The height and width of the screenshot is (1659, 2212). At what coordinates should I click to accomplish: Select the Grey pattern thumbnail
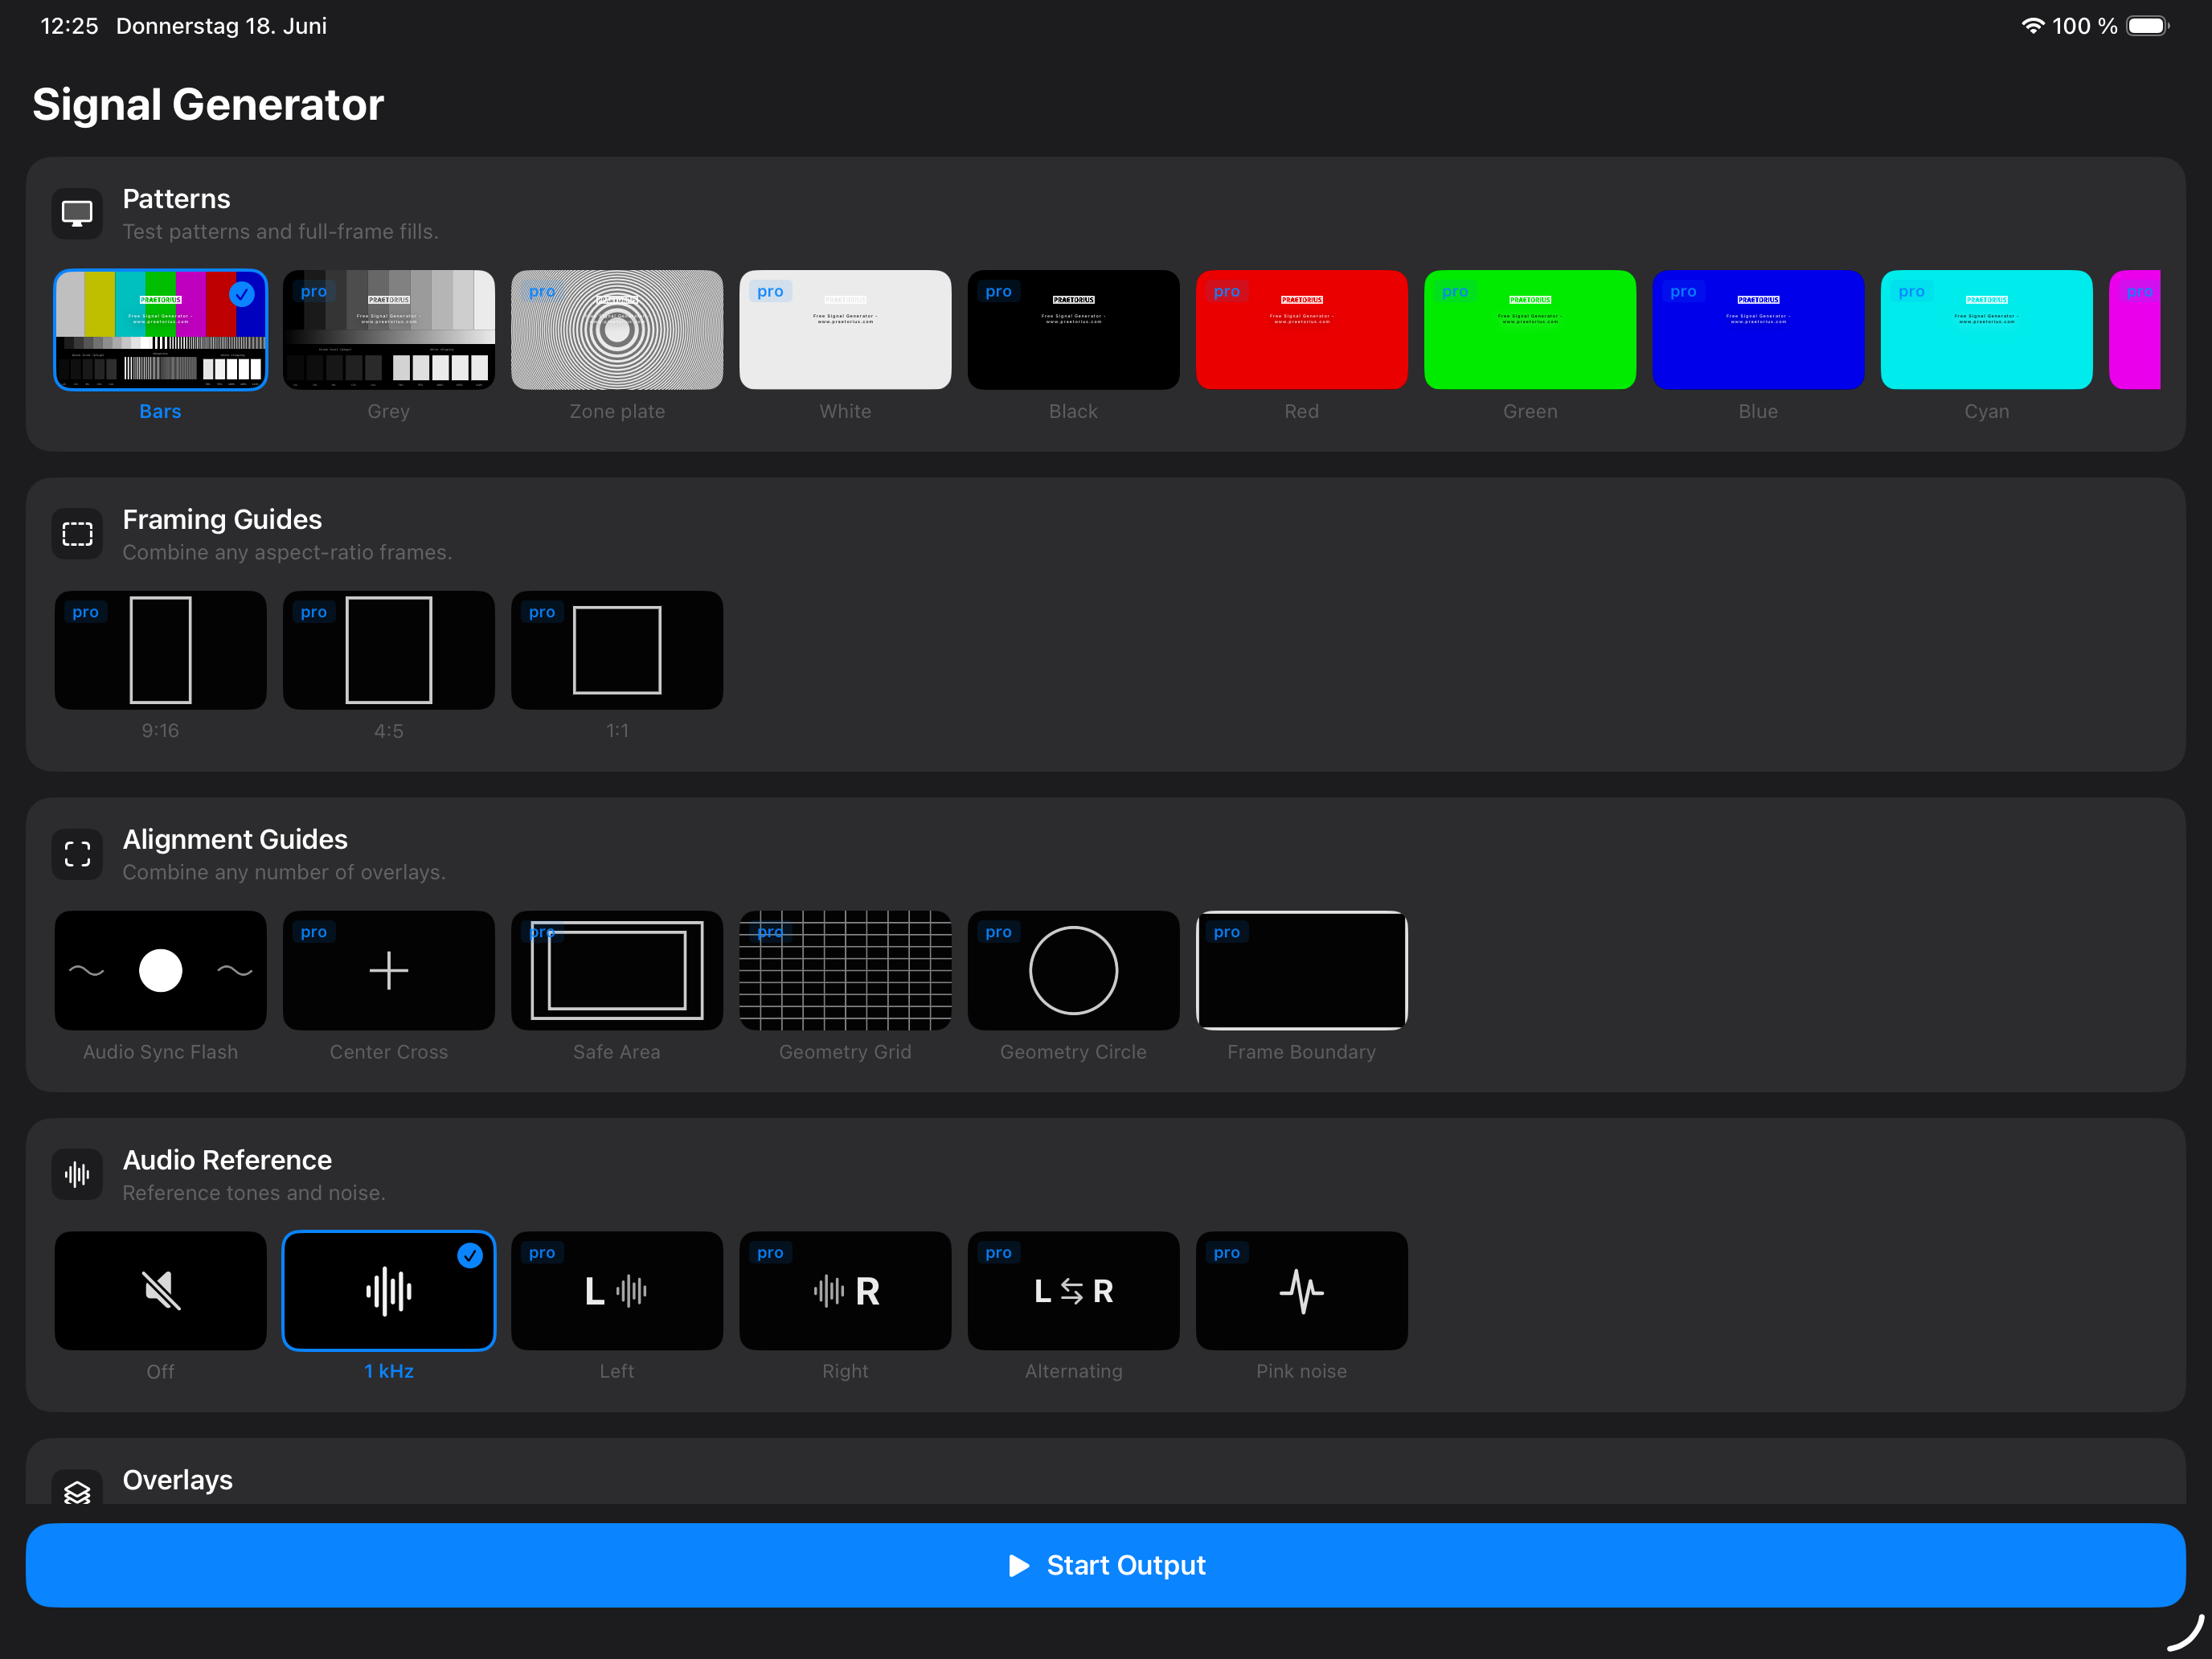click(388, 329)
